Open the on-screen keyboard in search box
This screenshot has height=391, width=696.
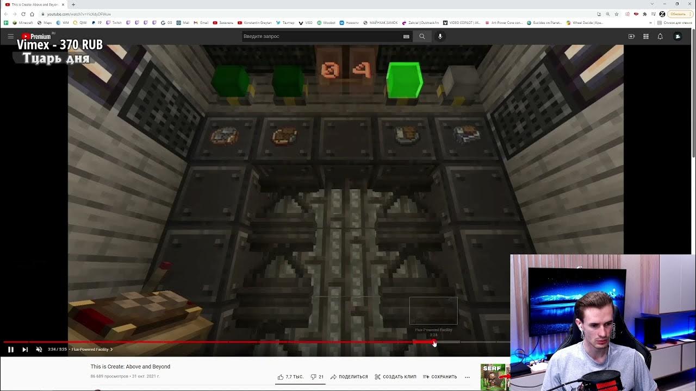tap(406, 36)
